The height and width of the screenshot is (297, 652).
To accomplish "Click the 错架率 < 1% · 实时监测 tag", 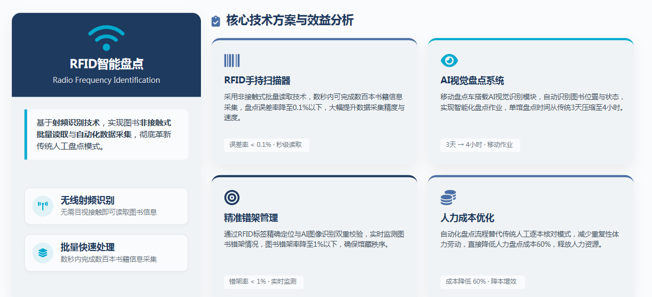I will pos(262,282).
